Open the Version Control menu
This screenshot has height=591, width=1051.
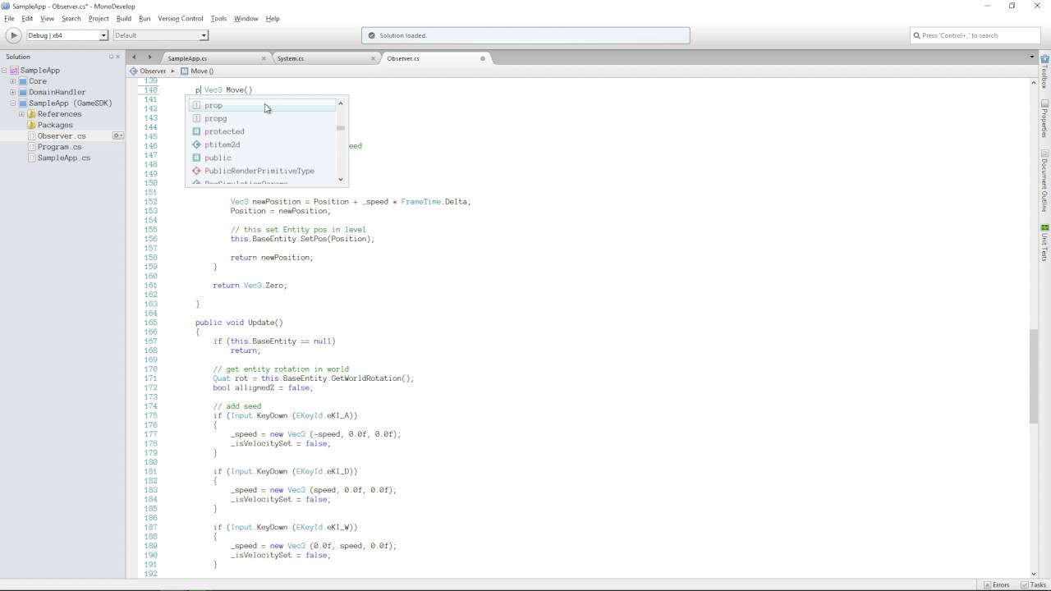coord(180,18)
